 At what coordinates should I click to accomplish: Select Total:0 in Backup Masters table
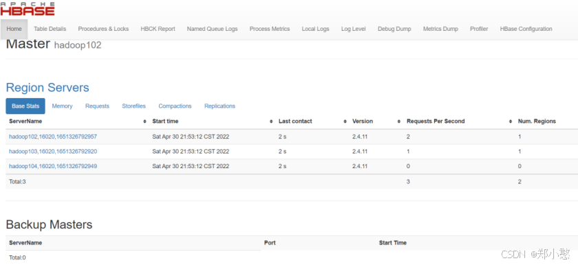click(17, 257)
